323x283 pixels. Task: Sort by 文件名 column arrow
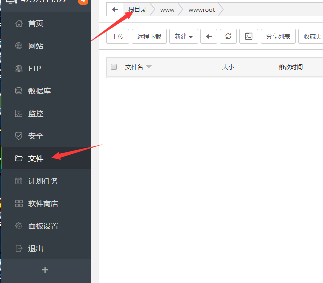coord(149,67)
